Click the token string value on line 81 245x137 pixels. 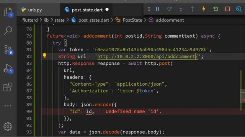150,50
